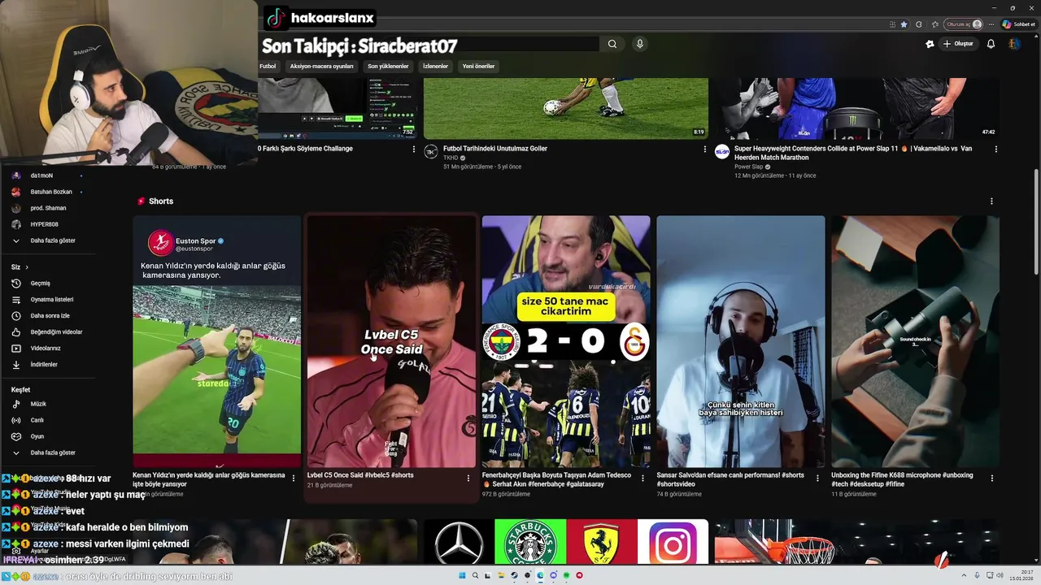Open Power Slap channel link

click(x=748, y=167)
